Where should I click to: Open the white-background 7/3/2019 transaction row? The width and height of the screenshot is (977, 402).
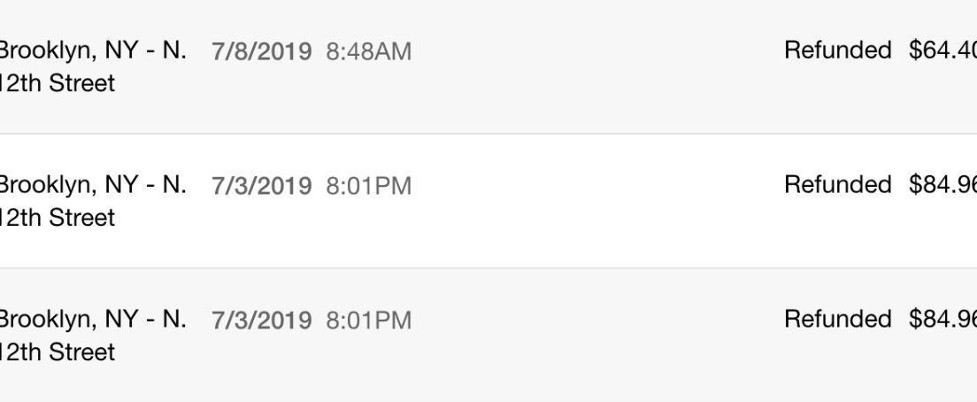click(488, 201)
